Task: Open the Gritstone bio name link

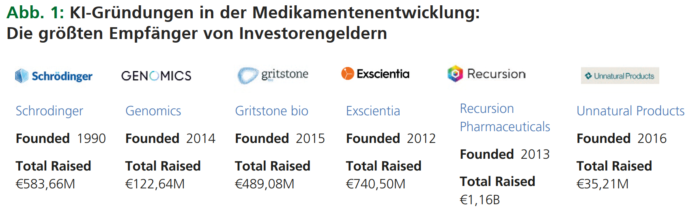Action: click(271, 111)
